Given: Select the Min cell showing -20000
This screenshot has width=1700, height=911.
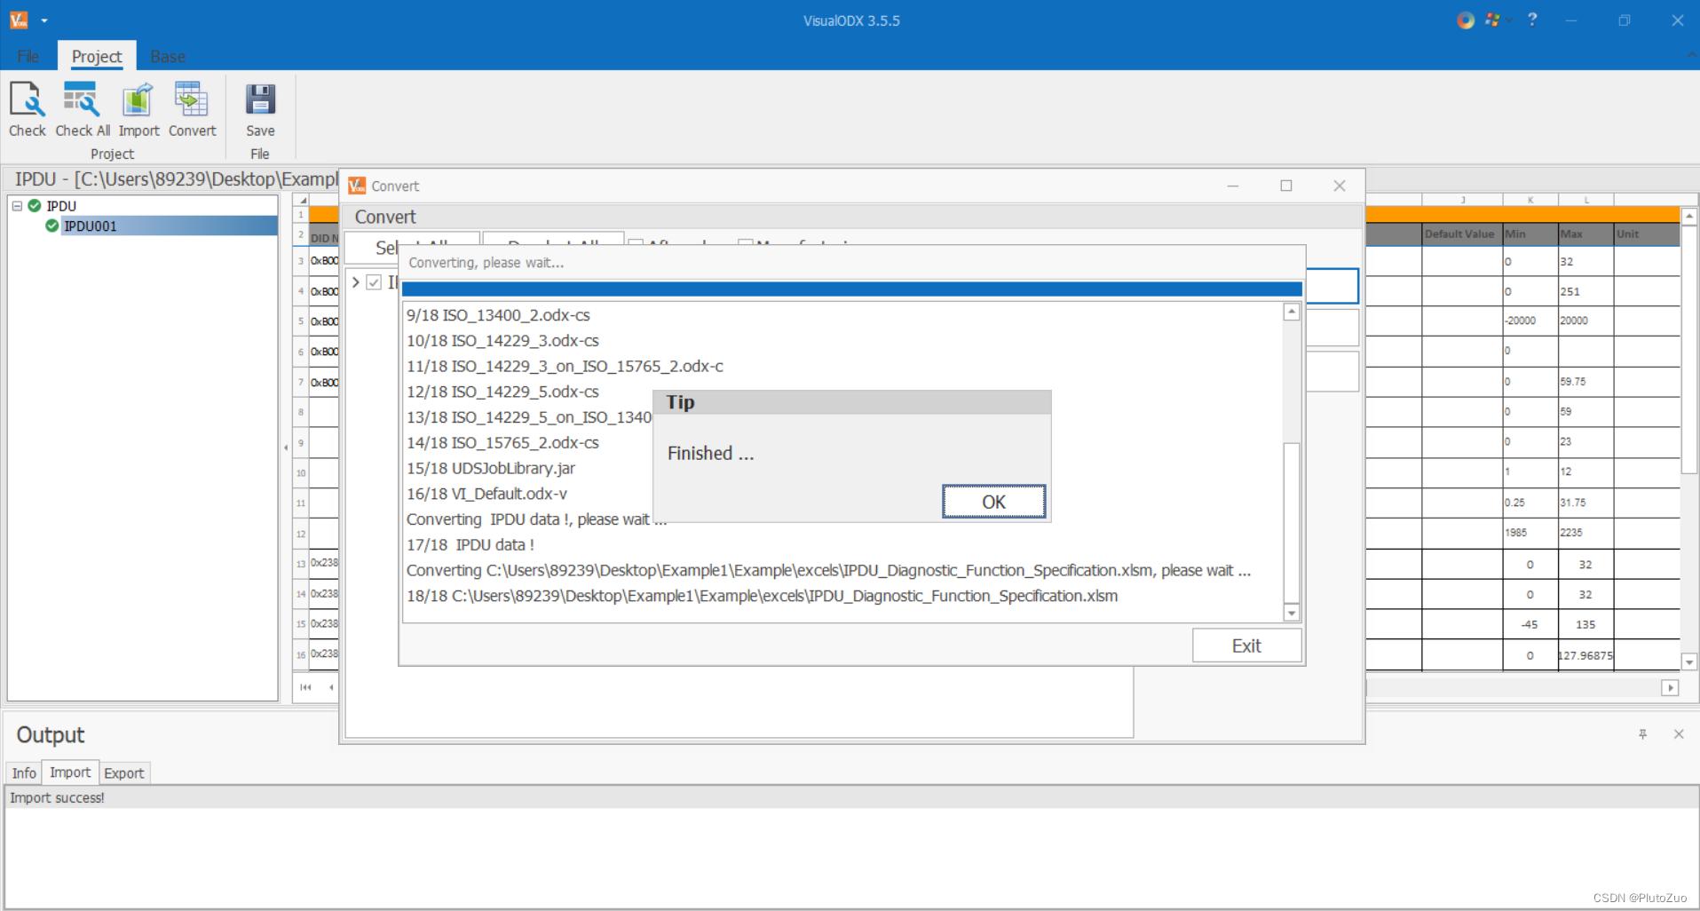Looking at the screenshot, I should [1530, 321].
